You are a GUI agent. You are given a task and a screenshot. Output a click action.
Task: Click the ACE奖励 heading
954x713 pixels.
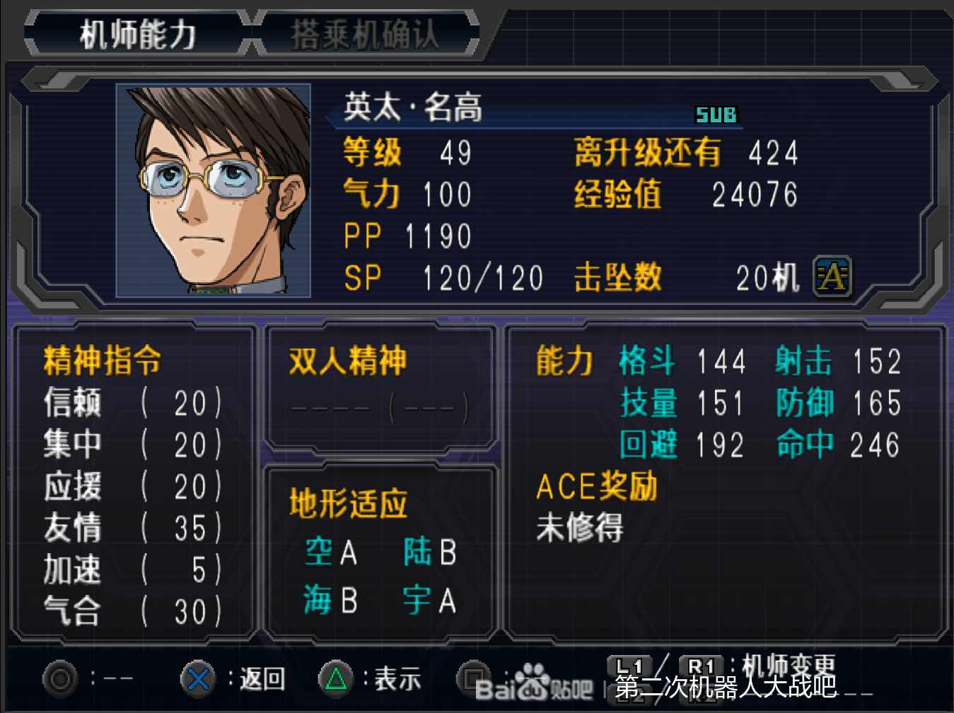(597, 487)
